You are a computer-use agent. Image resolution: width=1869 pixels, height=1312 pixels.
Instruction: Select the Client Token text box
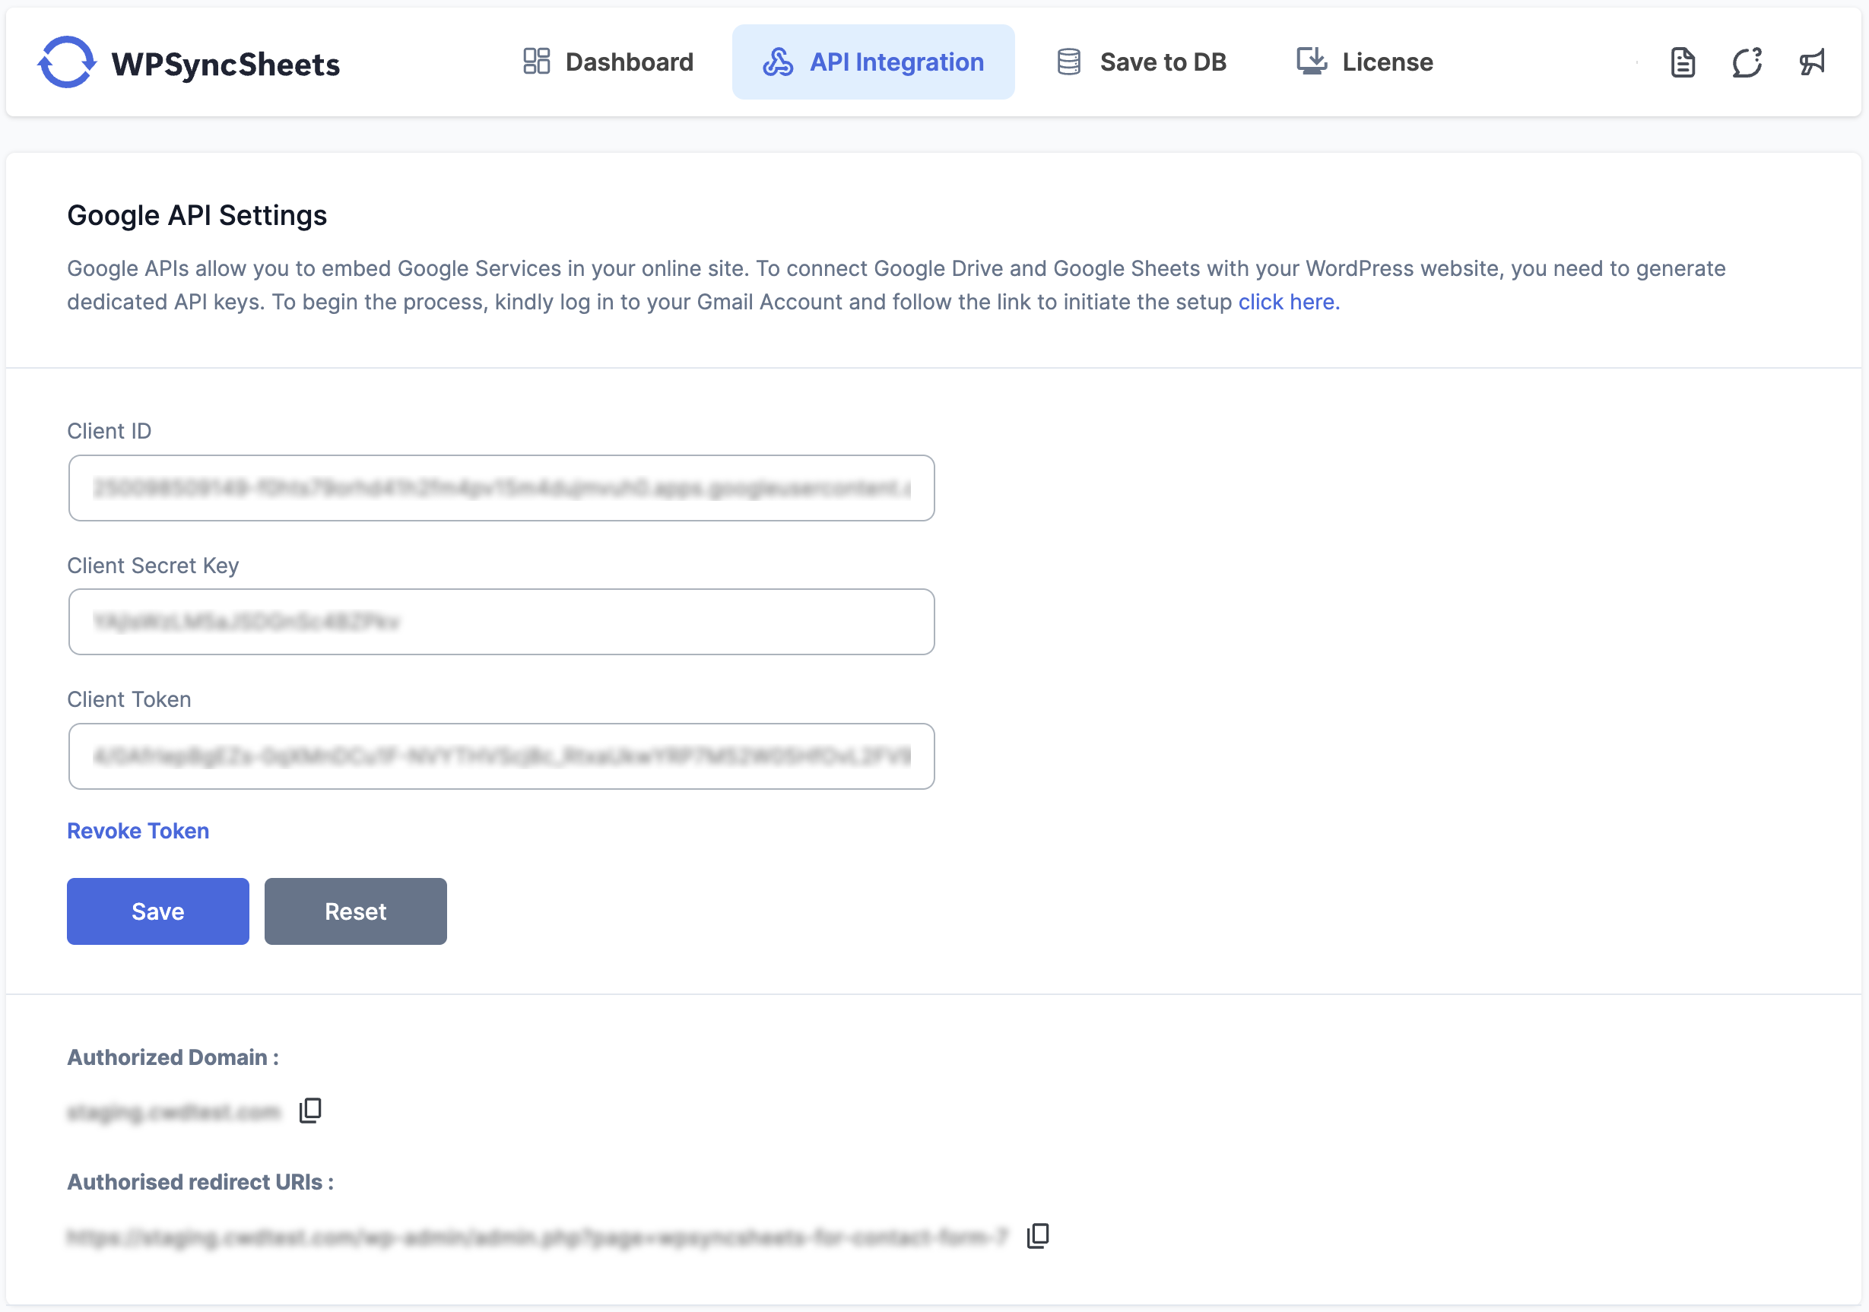(x=501, y=756)
